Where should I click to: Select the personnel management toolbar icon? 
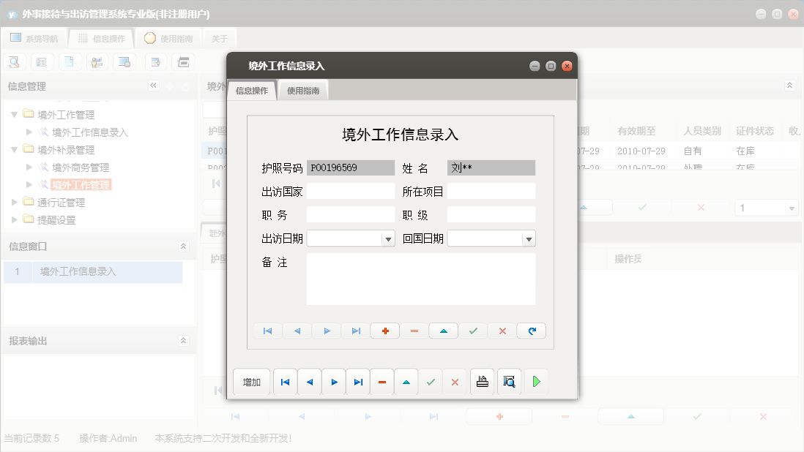(x=97, y=61)
